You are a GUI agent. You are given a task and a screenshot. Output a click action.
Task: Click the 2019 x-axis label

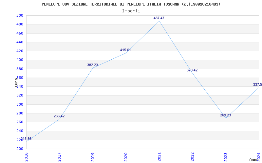tap(93, 157)
